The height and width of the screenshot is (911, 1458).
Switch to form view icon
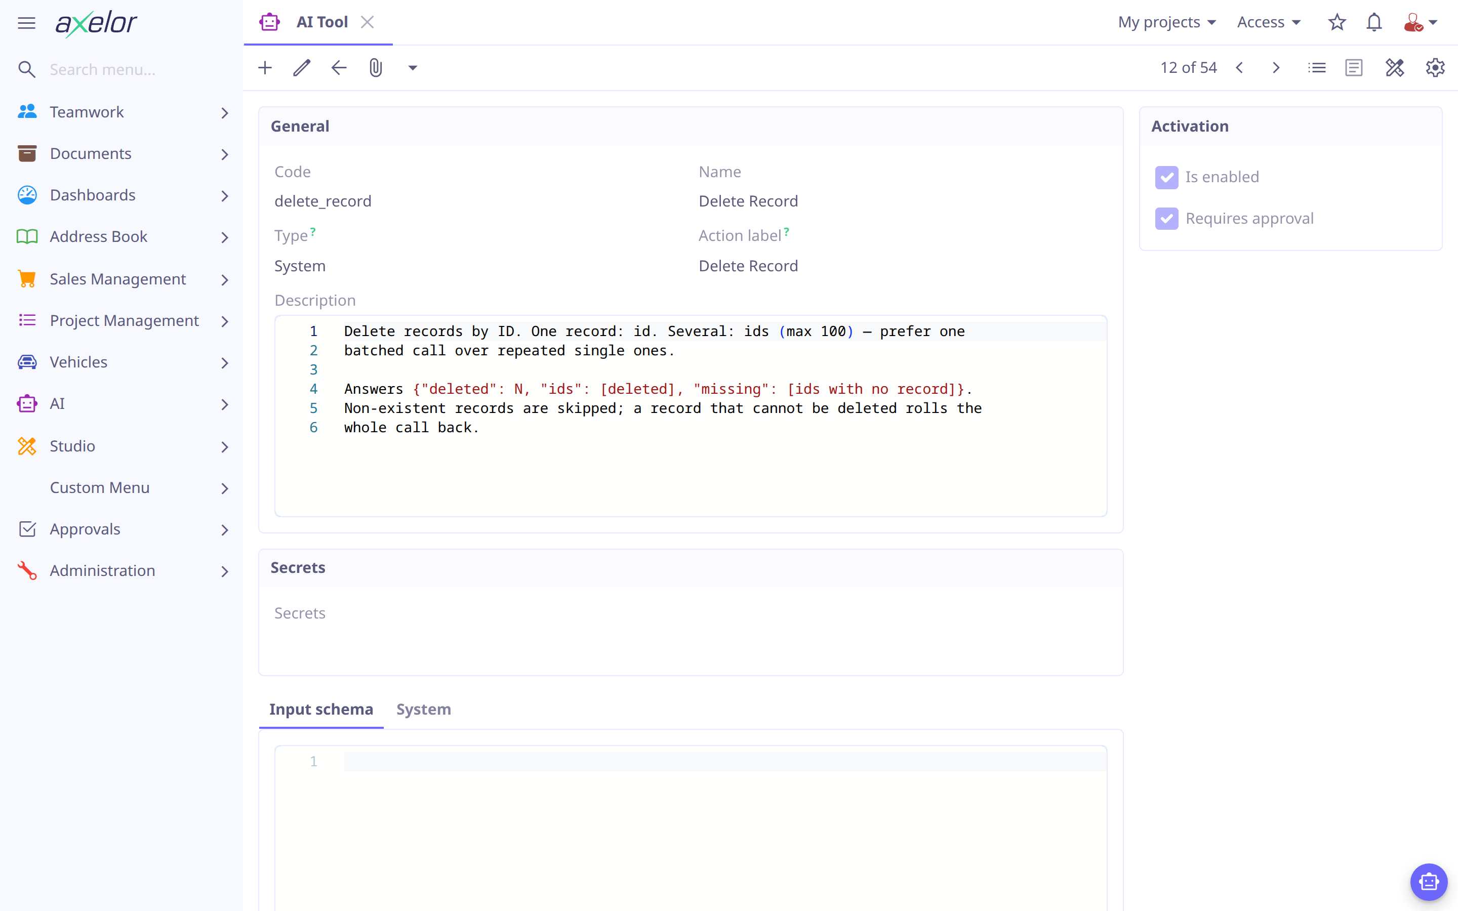1354,67
